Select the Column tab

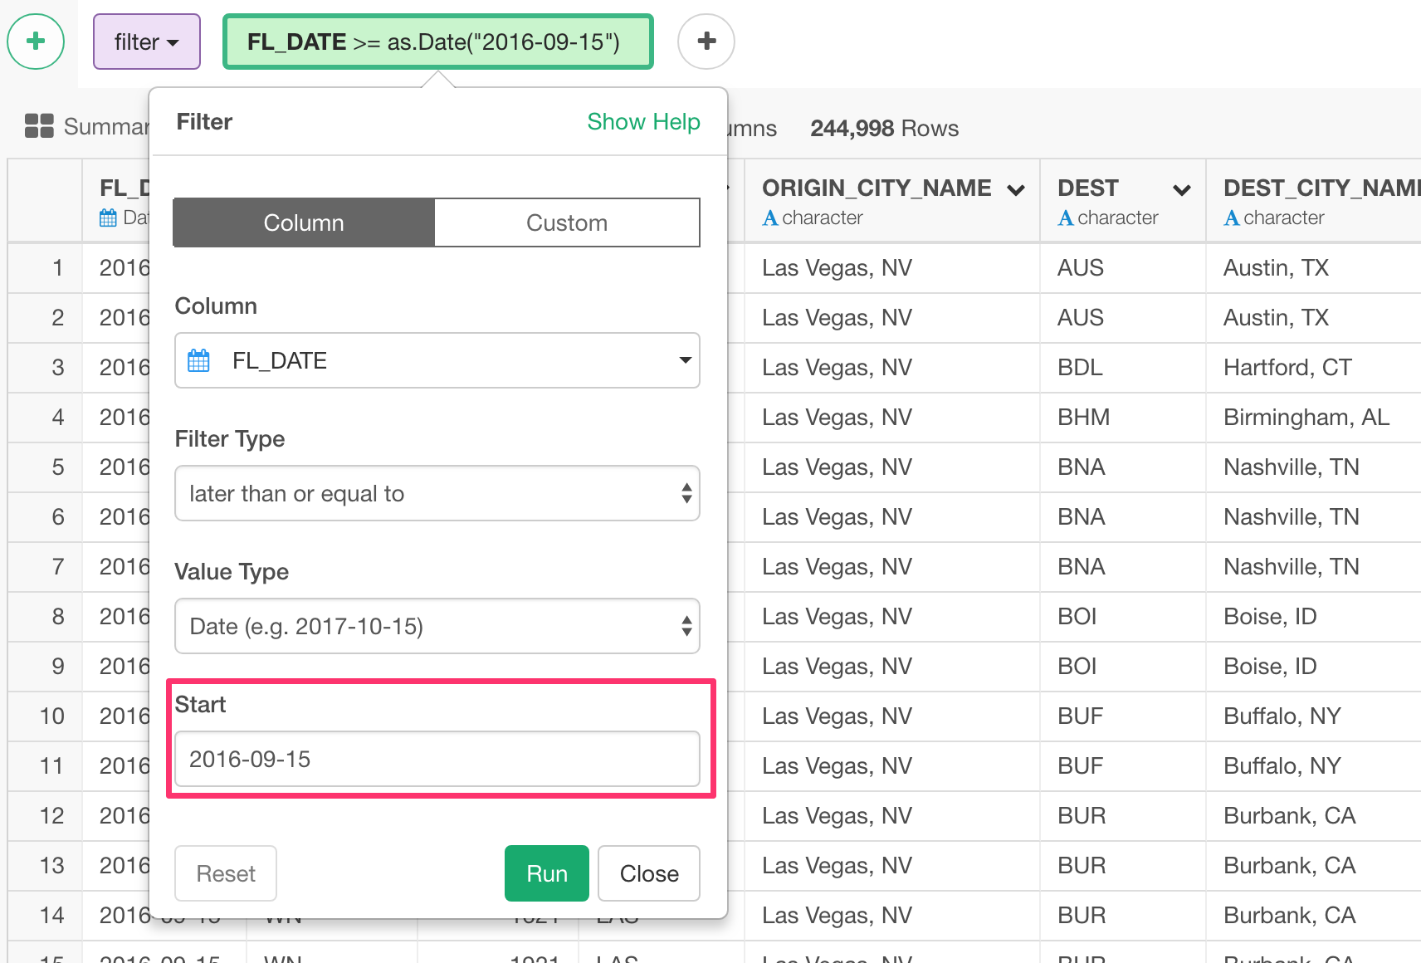tap(303, 222)
